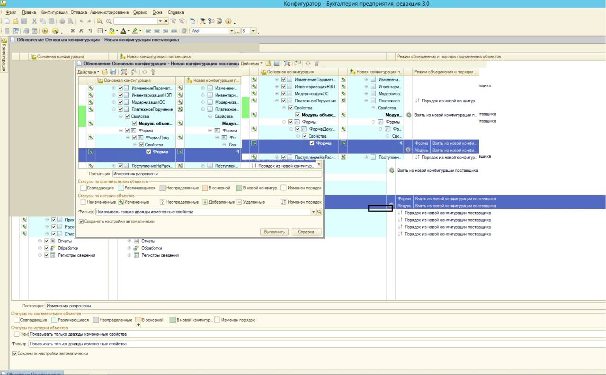
Task: Click the magnifier Search icon in toolbar
Action: pos(108,21)
